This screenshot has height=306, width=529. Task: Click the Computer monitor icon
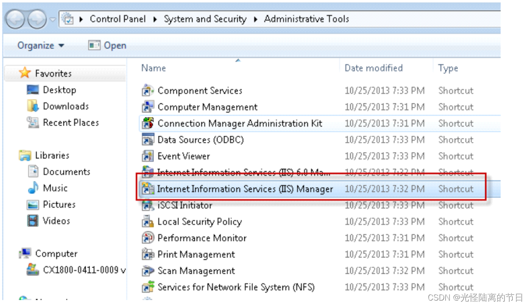coord(25,253)
